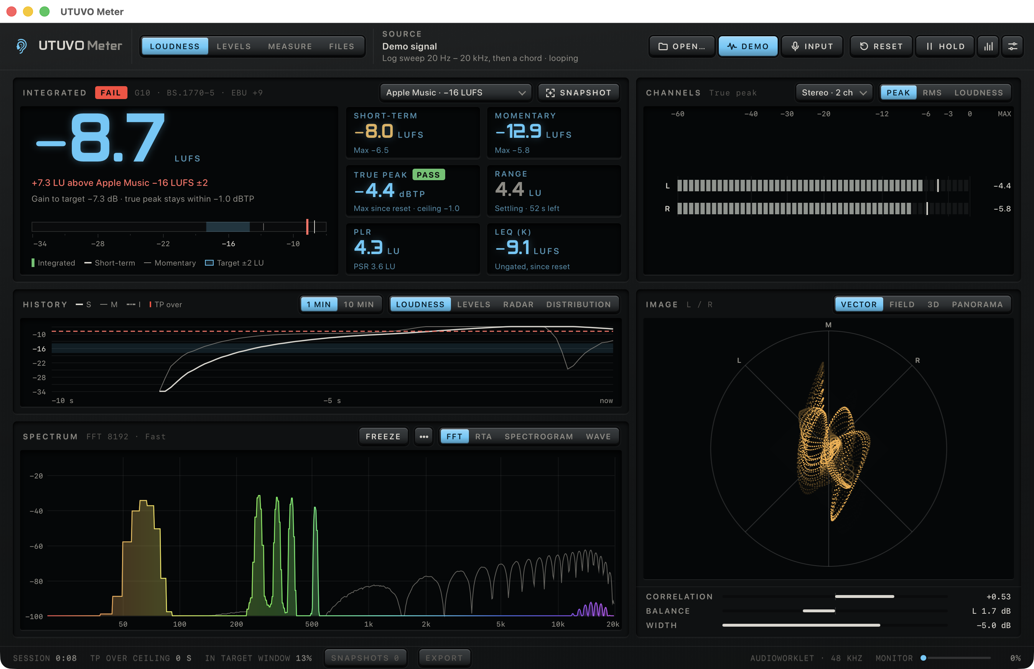Click the In Target Window 13% status
This screenshot has width=1034, height=669.
[258, 658]
